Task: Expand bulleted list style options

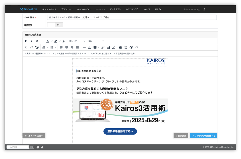Action: pyautogui.click(x=56, y=47)
